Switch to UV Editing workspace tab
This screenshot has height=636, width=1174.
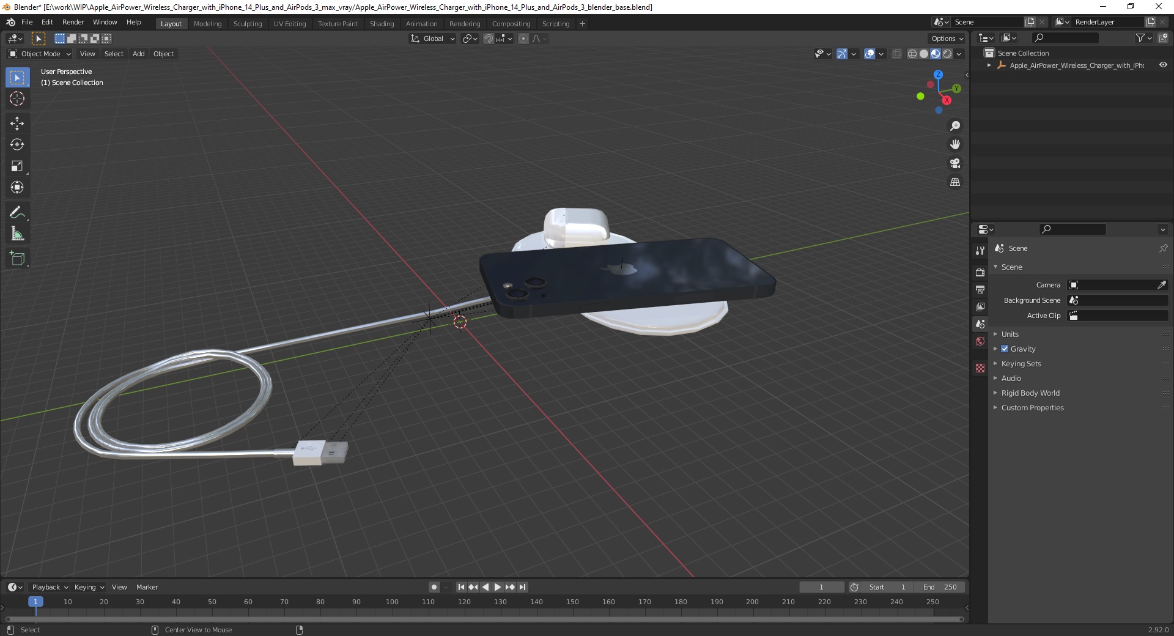(x=290, y=24)
